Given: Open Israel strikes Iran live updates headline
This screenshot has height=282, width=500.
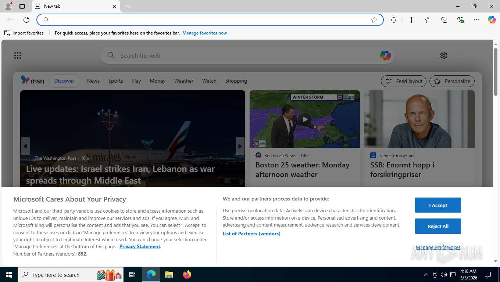Looking at the screenshot, I should click(x=121, y=175).
